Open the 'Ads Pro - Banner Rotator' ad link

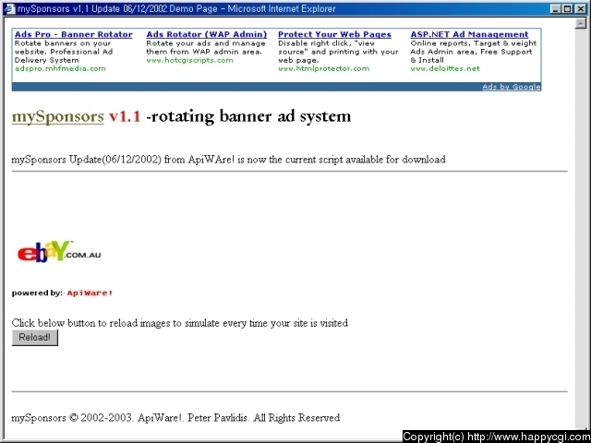[x=74, y=35]
